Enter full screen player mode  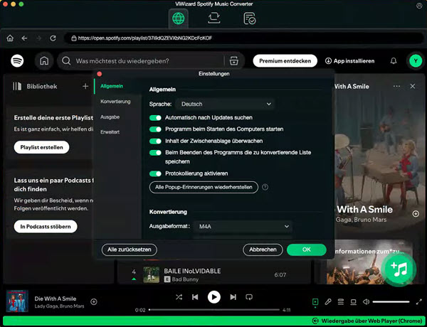pos(419,301)
